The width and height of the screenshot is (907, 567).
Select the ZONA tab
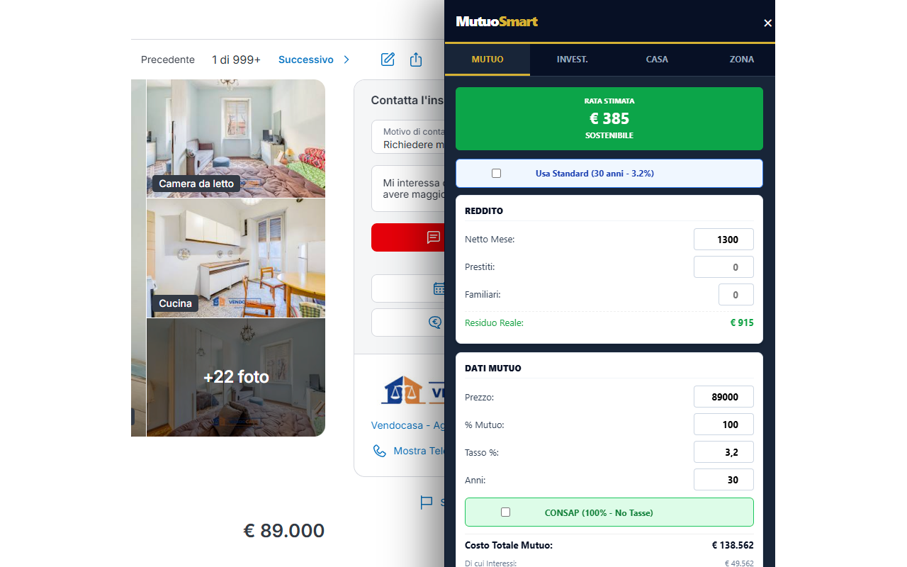(x=741, y=60)
